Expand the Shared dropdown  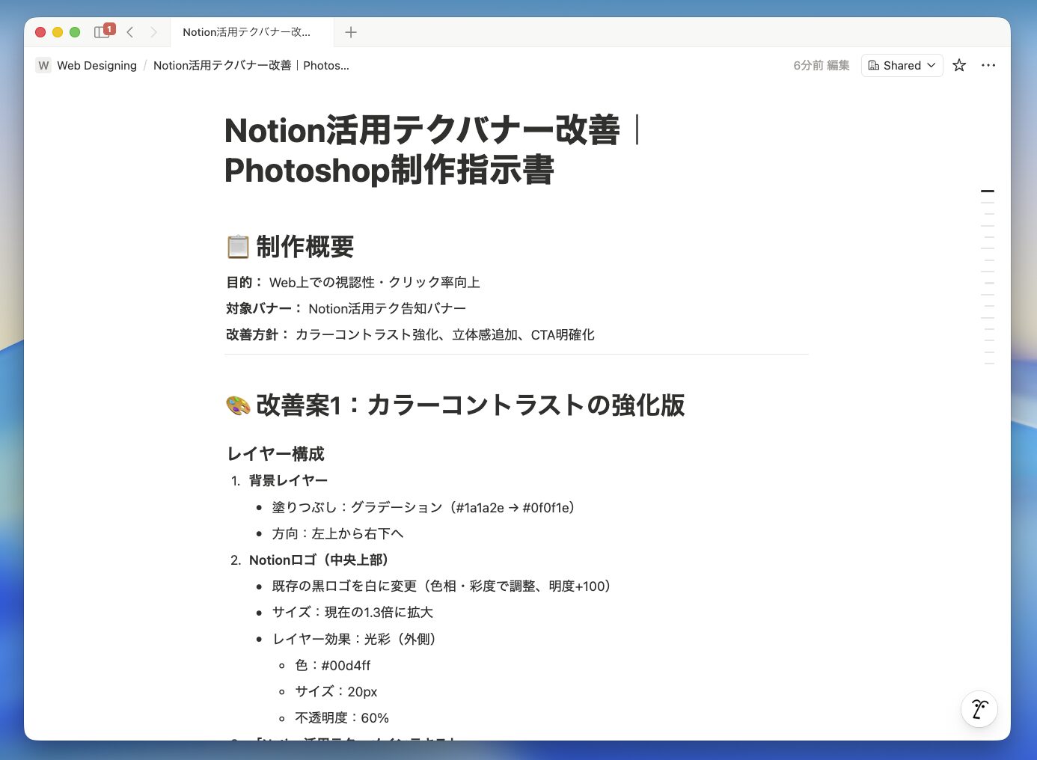pyautogui.click(x=902, y=65)
